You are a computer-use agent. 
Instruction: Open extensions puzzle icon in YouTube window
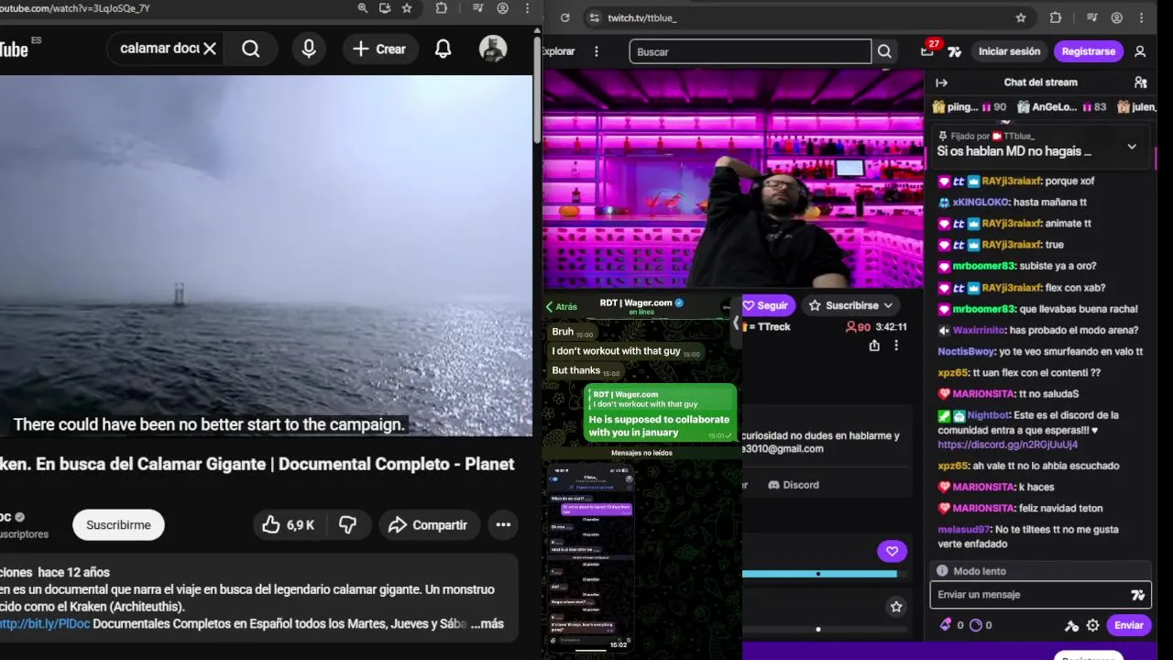point(442,8)
